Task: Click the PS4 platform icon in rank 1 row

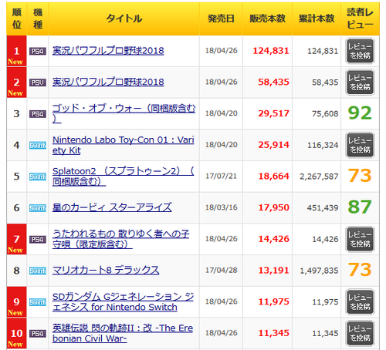Action: click(38, 51)
